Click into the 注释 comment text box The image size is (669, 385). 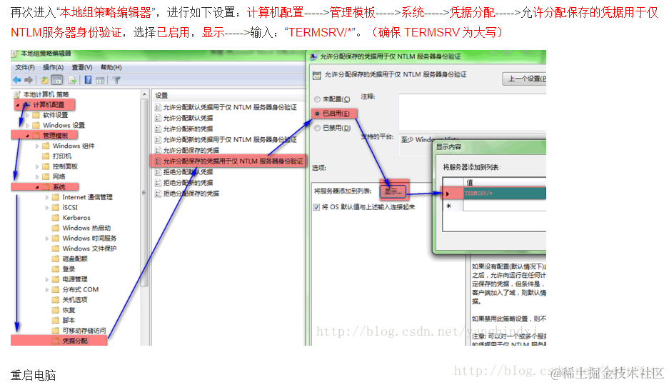pyautogui.click(x=473, y=112)
